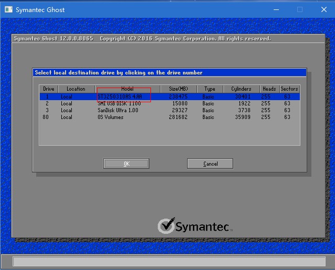Pick drive 80 OS Volumes entry

[x=110, y=117]
